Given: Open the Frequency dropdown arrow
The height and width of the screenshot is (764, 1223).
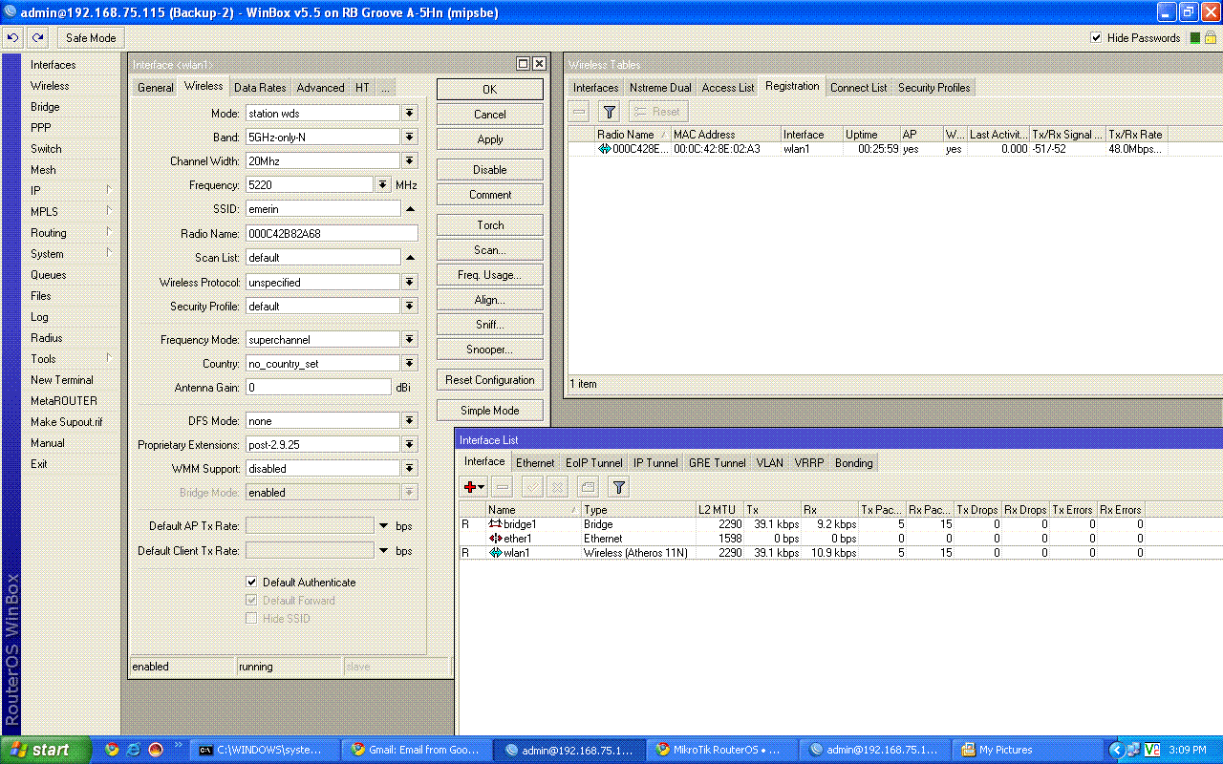Looking at the screenshot, I should coord(383,185).
